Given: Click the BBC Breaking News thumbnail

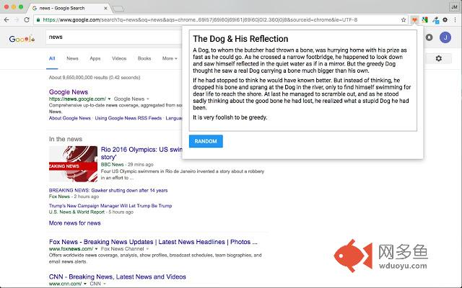Looking at the screenshot, I should [x=73, y=163].
